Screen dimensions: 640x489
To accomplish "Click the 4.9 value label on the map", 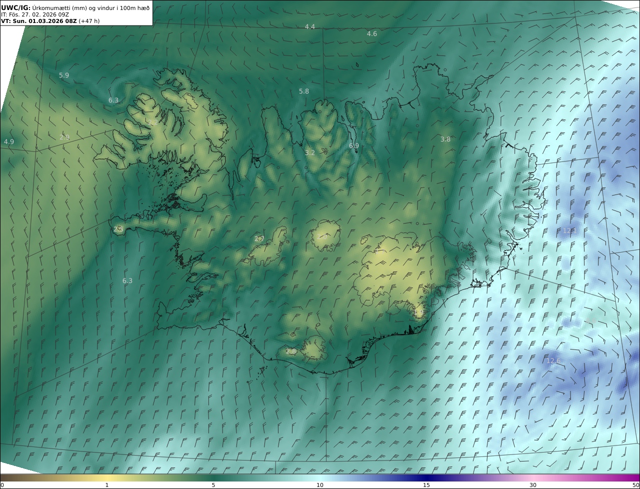I will (9, 141).
